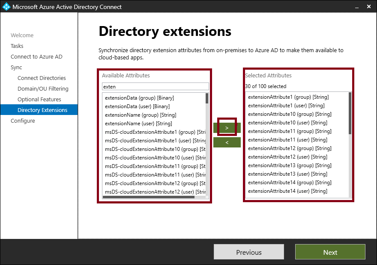
Task: Click Available Attributes vertical scrollbar thumb
Action: pos(207,98)
